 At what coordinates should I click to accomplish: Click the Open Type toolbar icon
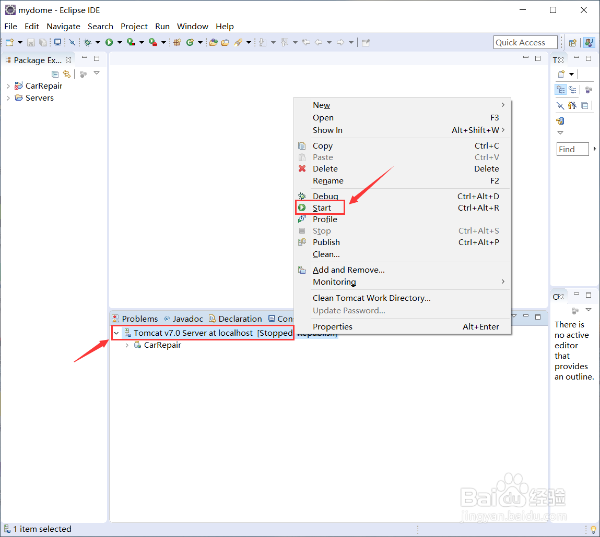point(214,42)
